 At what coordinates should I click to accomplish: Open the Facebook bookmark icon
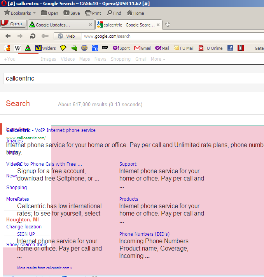pyautogui.click(x=230, y=48)
